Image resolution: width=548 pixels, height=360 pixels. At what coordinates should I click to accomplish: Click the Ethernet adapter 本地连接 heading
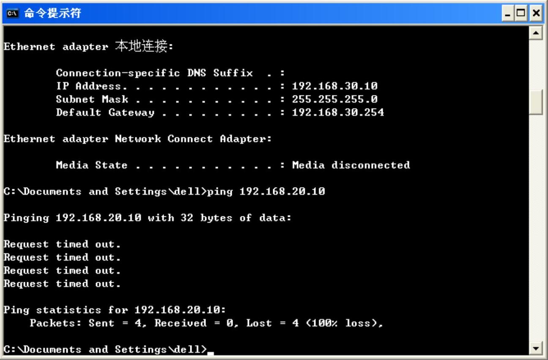(88, 46)
